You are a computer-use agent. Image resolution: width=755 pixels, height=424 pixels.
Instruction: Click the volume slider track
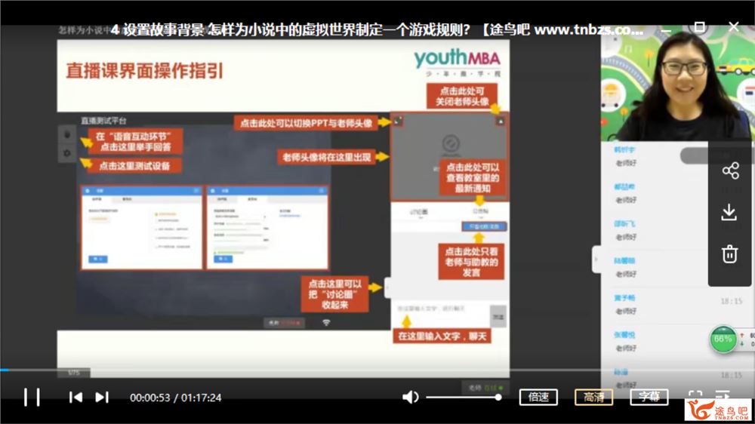coord(462,397)
